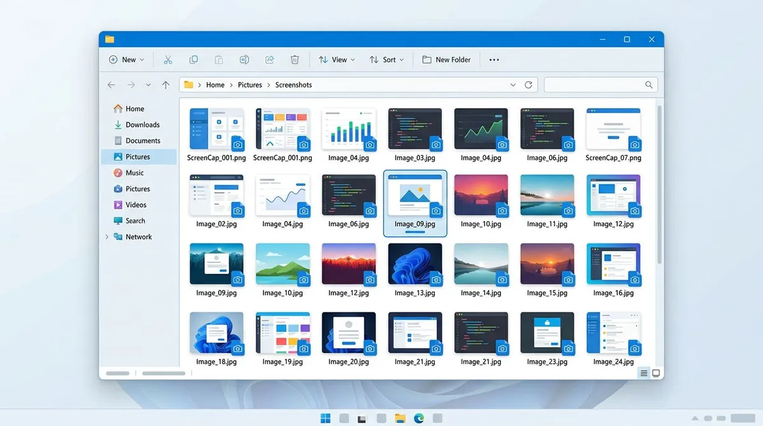Select the Image_13.jpg blue bloom thumbnail
The image size is (763, 426).
coord(415,264)
